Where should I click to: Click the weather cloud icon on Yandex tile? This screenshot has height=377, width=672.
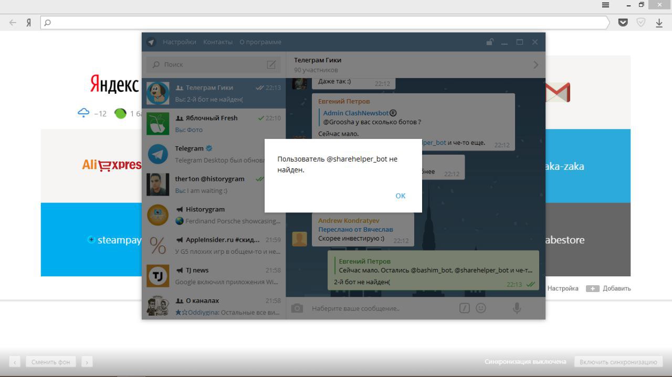click(x=83, y=113)
